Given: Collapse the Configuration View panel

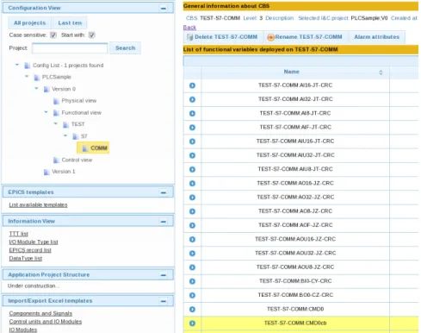Looking at the screenshot, I should click(164, 9).
